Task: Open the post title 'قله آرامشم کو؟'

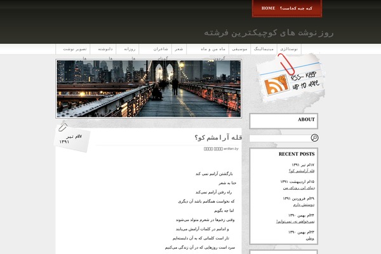Action: point(218,138)
